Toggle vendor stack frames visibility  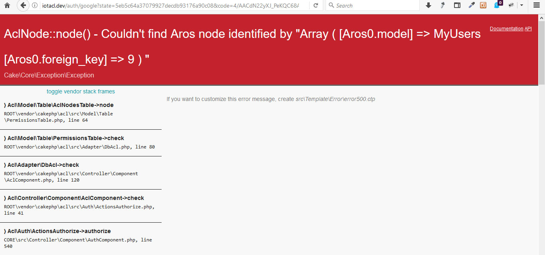(81, 91)
